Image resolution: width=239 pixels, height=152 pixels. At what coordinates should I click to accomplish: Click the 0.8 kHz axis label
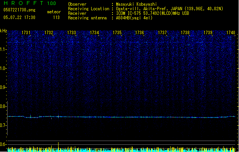coord(3,106)
